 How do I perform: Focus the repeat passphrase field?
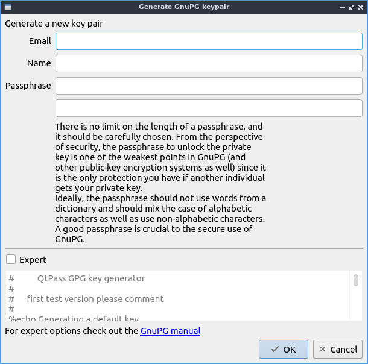[x=209, y=108]
